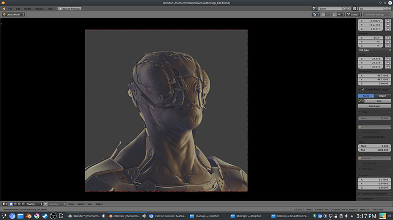Viewport: 393px width, 220px height.
Task: Open the Edit menu
Action: pyautogui.click(x=18, y=9)
